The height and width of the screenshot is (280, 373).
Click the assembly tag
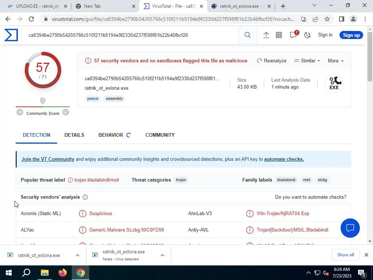114,98
